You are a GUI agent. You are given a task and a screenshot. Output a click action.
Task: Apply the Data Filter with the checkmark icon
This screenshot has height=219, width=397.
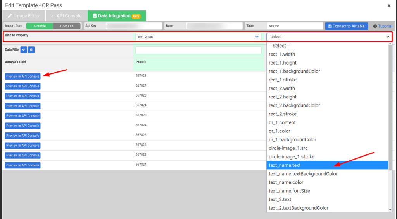(x=24, y=50)
